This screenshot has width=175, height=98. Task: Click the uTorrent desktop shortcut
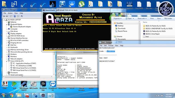[x=81, y=4]
